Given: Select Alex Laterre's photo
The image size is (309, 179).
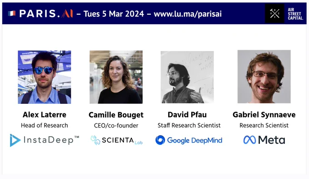Looking at the screenshot, I should pos(45,77).
